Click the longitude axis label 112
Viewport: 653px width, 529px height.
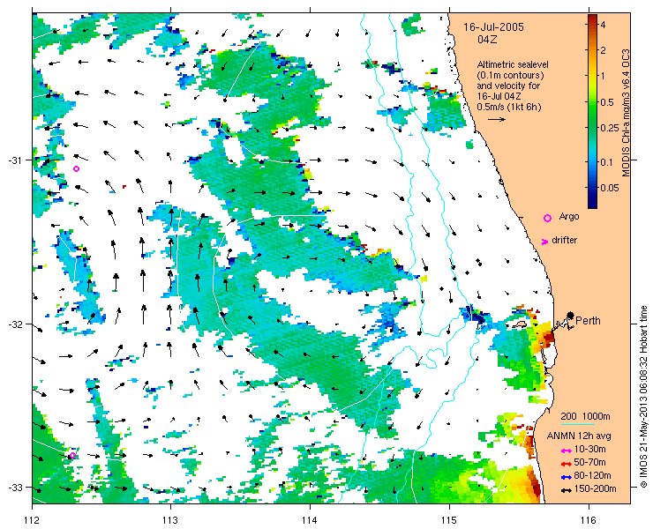pos(32,520)
